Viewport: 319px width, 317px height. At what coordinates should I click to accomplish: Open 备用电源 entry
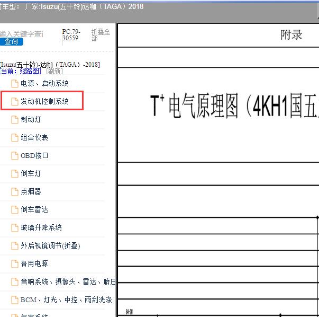[34, 263]
